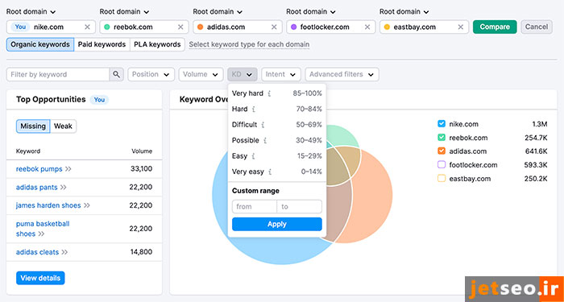This screenshot has height=302, width=564.
Task: Click the info icon next to Difficult
Action: click(x=263, y=125)
